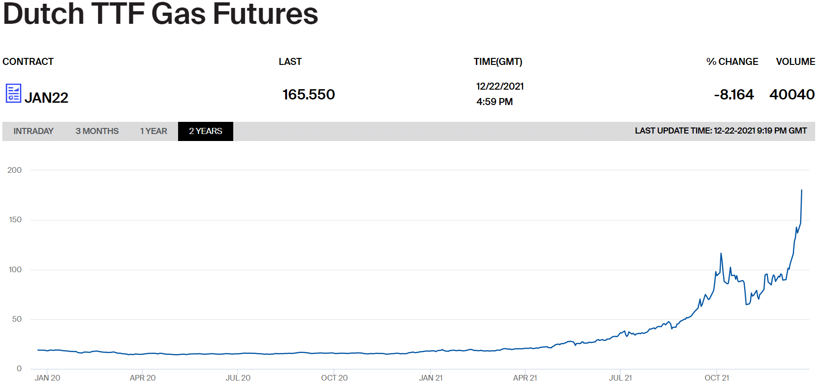Click the % CHANGE column header
Screen dimensions: 832x388
(x=732, y=62)
